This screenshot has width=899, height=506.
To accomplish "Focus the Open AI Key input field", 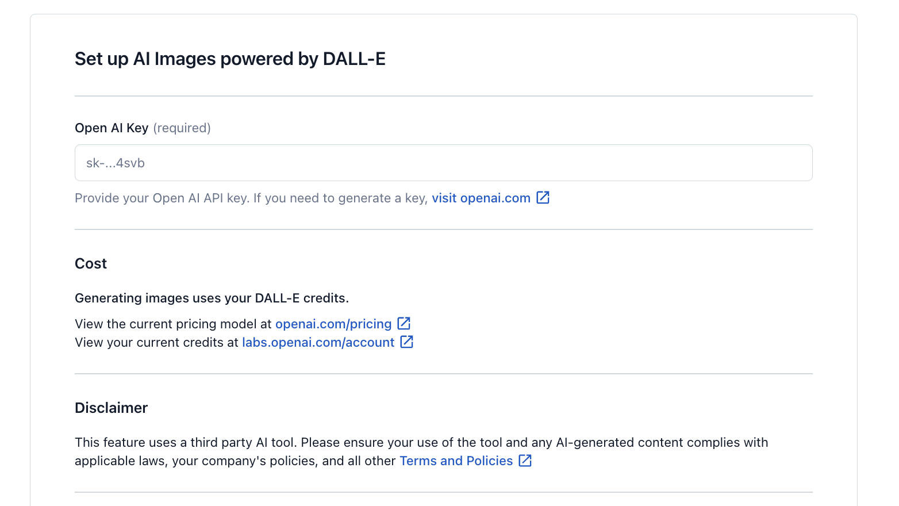I will pos(444,163).
